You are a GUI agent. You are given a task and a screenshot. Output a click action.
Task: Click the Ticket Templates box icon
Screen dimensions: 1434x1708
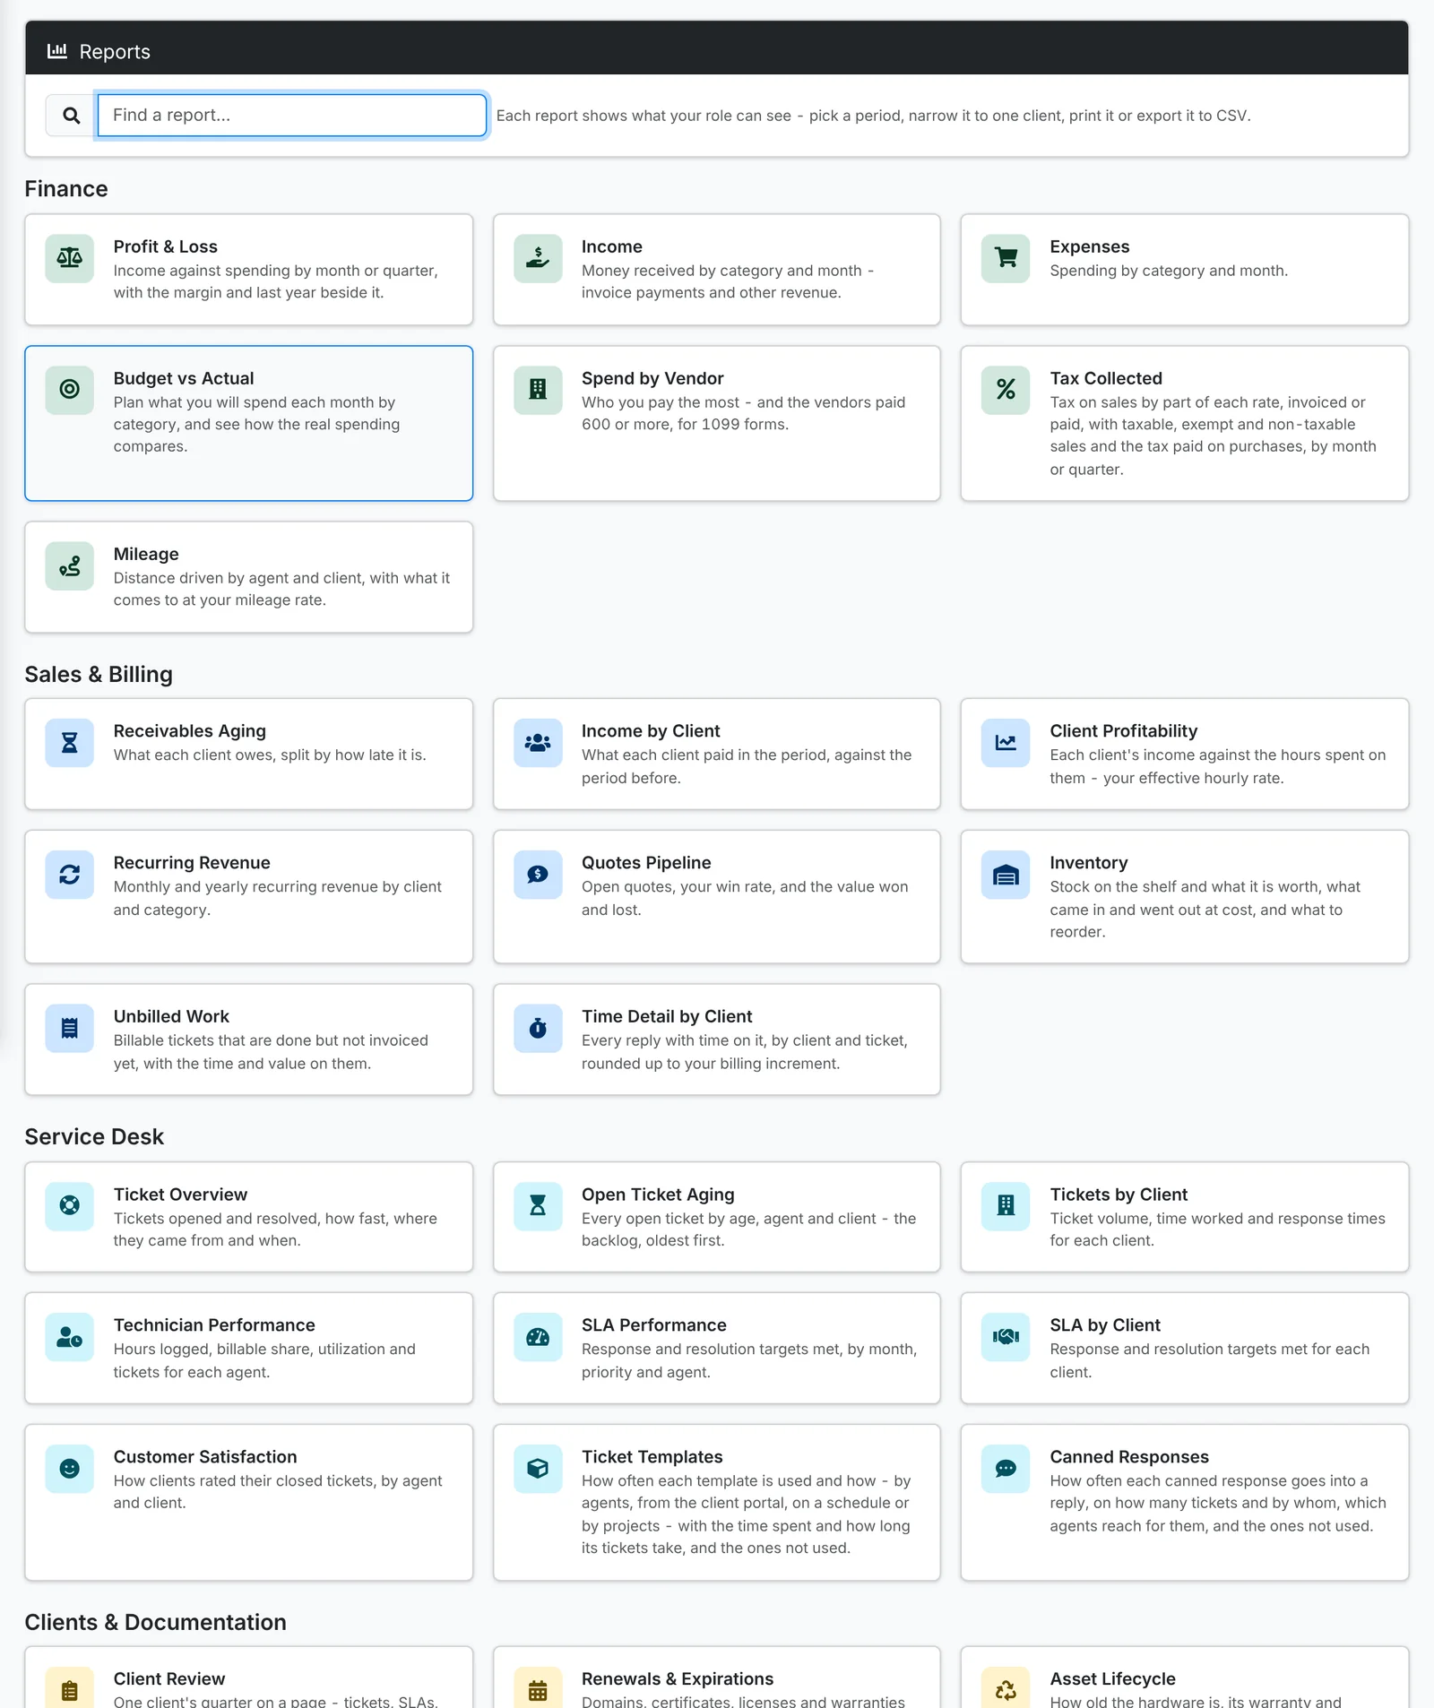(x=538, y=1469)
